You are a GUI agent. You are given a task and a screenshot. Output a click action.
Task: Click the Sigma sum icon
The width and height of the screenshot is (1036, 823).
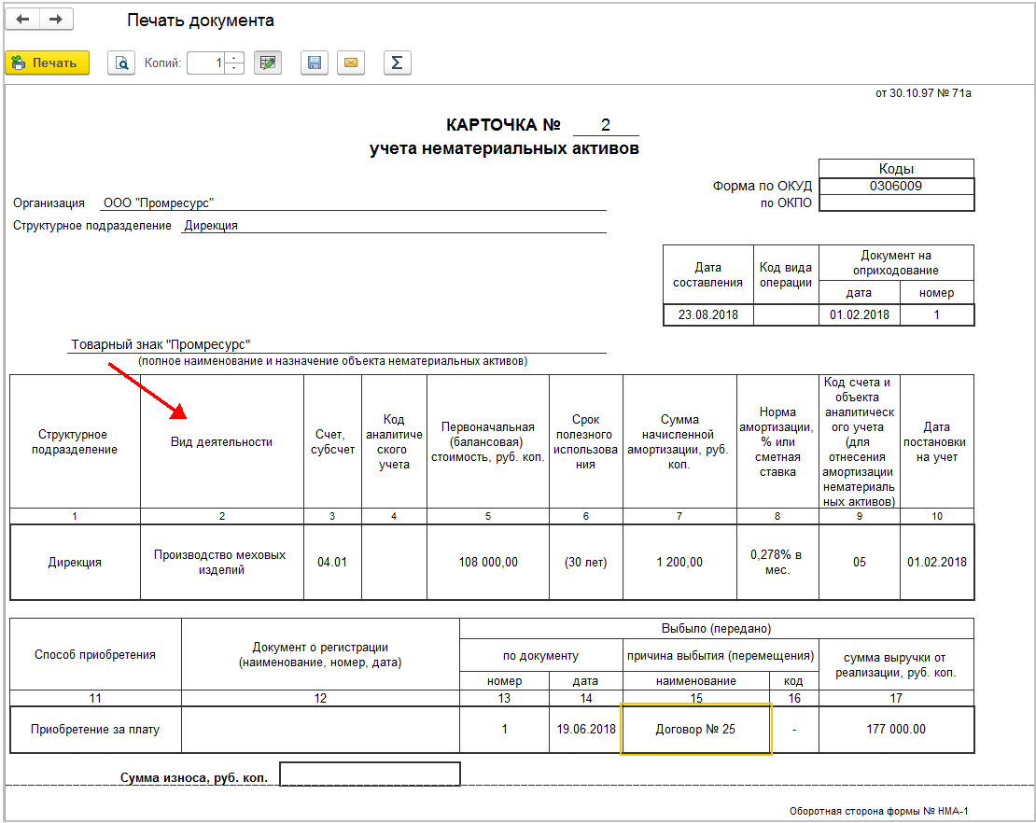point(397,63)
